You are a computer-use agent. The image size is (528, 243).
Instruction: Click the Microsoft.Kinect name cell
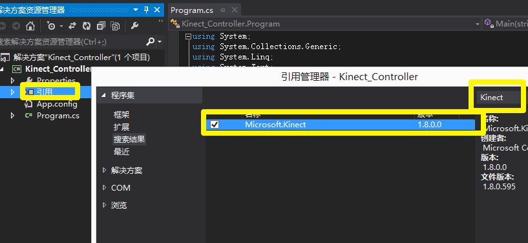275,125
